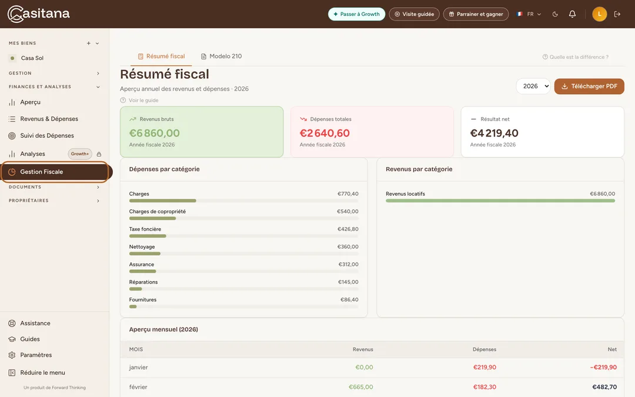Click février revenue €665,00
The height and width of the screenshot is (397, 635).
[361, 387]
